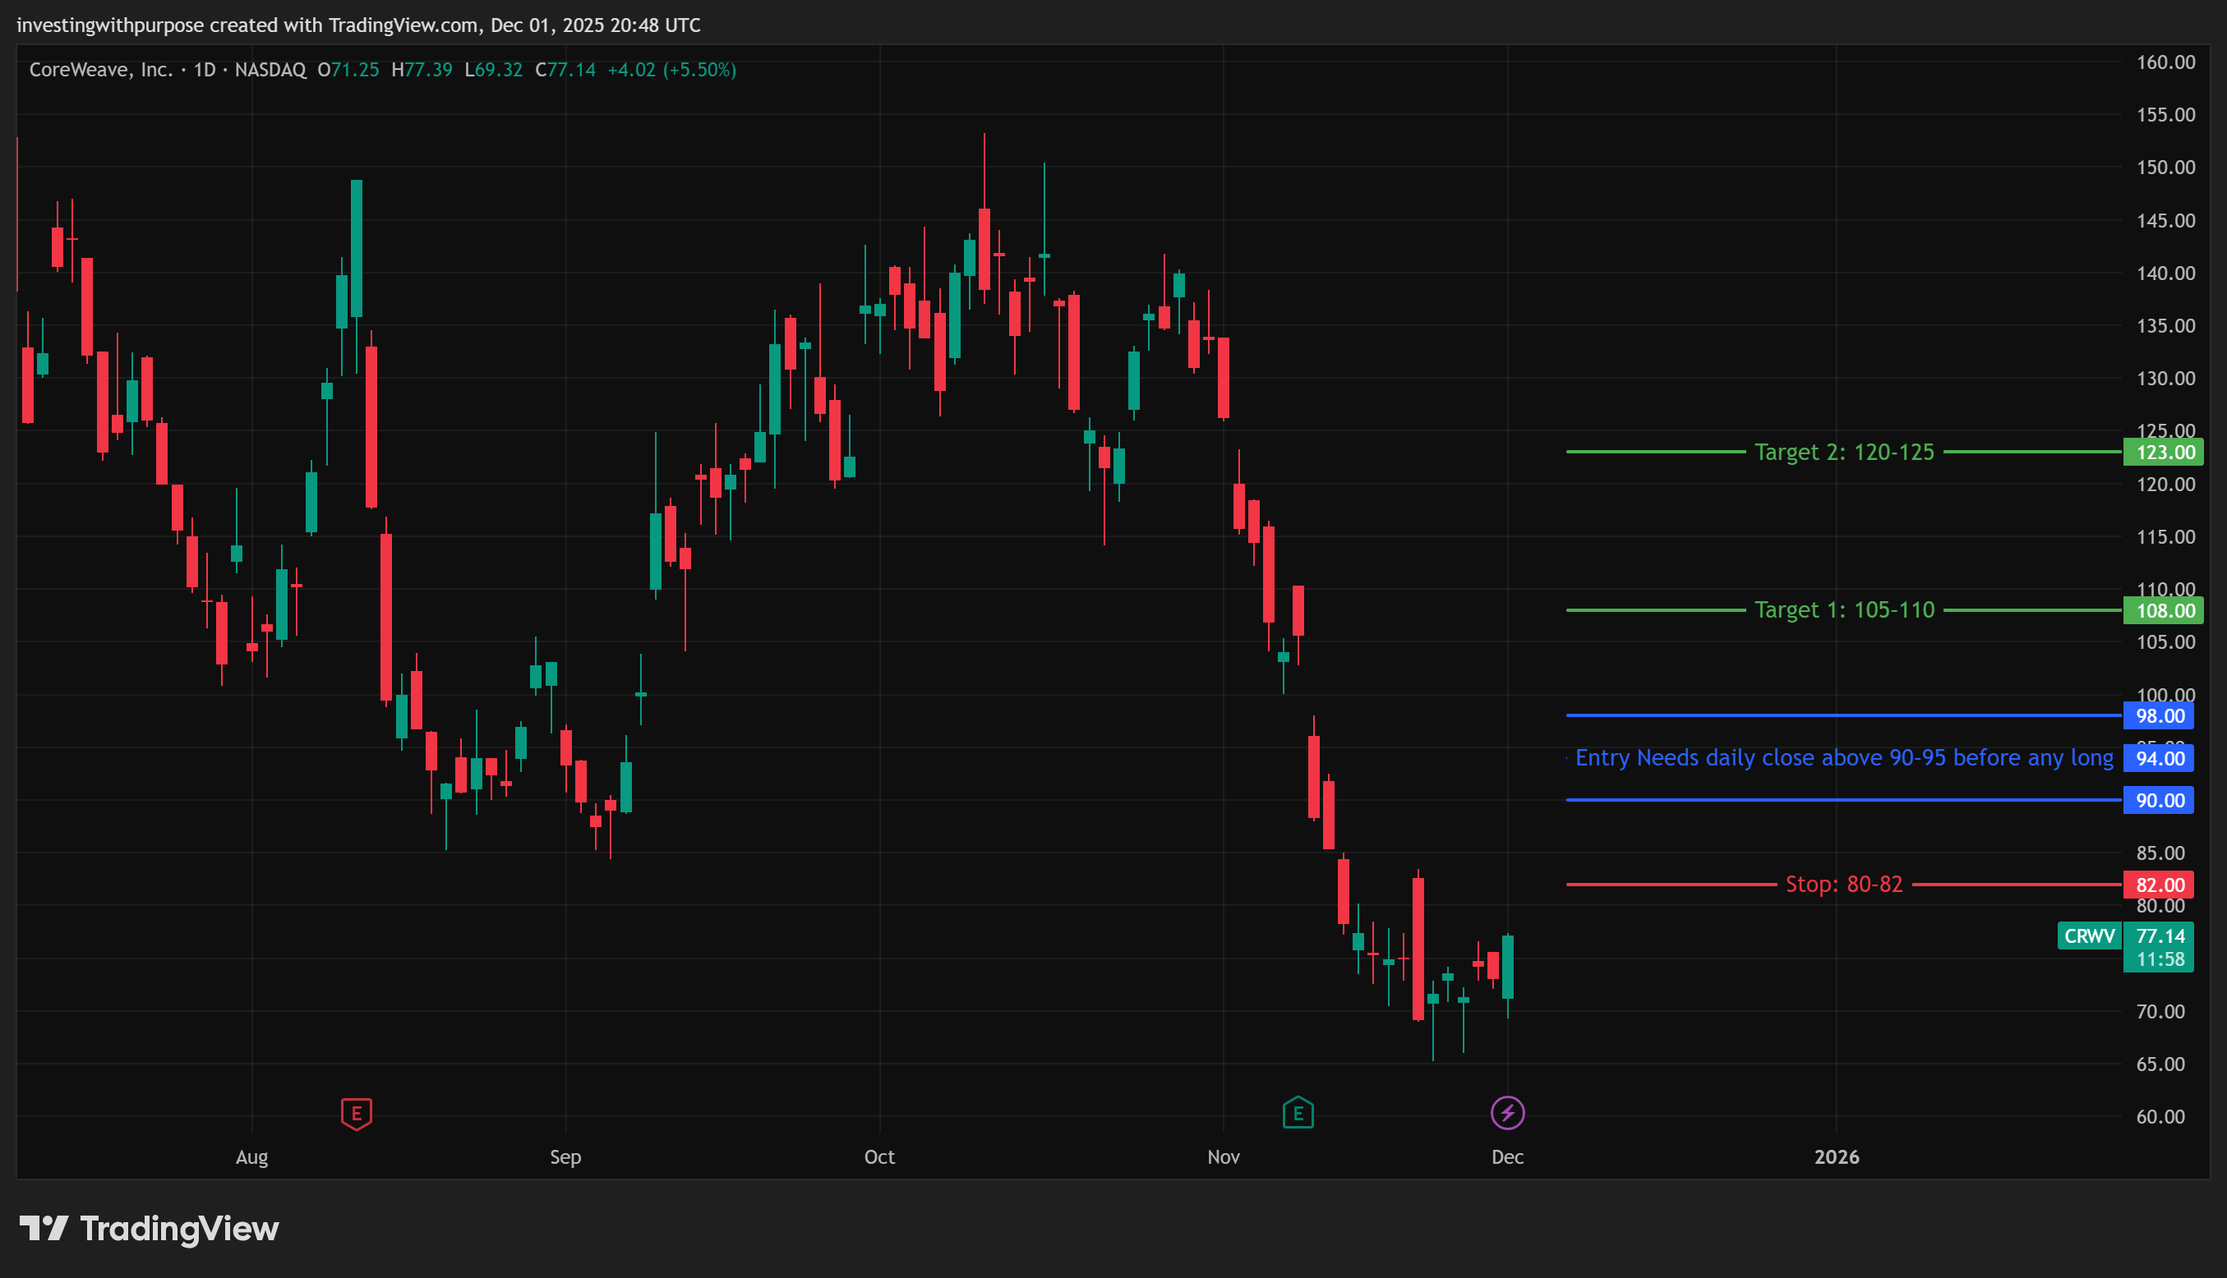Click the Entry Needs daily close annotation
This screenshot has height=1278, width=2227.
(x=1843, y=757)
